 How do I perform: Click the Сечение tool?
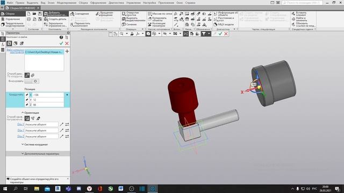click(129, 24)
